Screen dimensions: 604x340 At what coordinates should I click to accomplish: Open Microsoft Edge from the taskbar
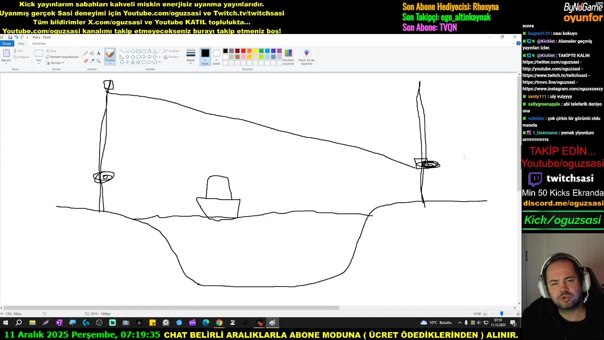[206, 323]
